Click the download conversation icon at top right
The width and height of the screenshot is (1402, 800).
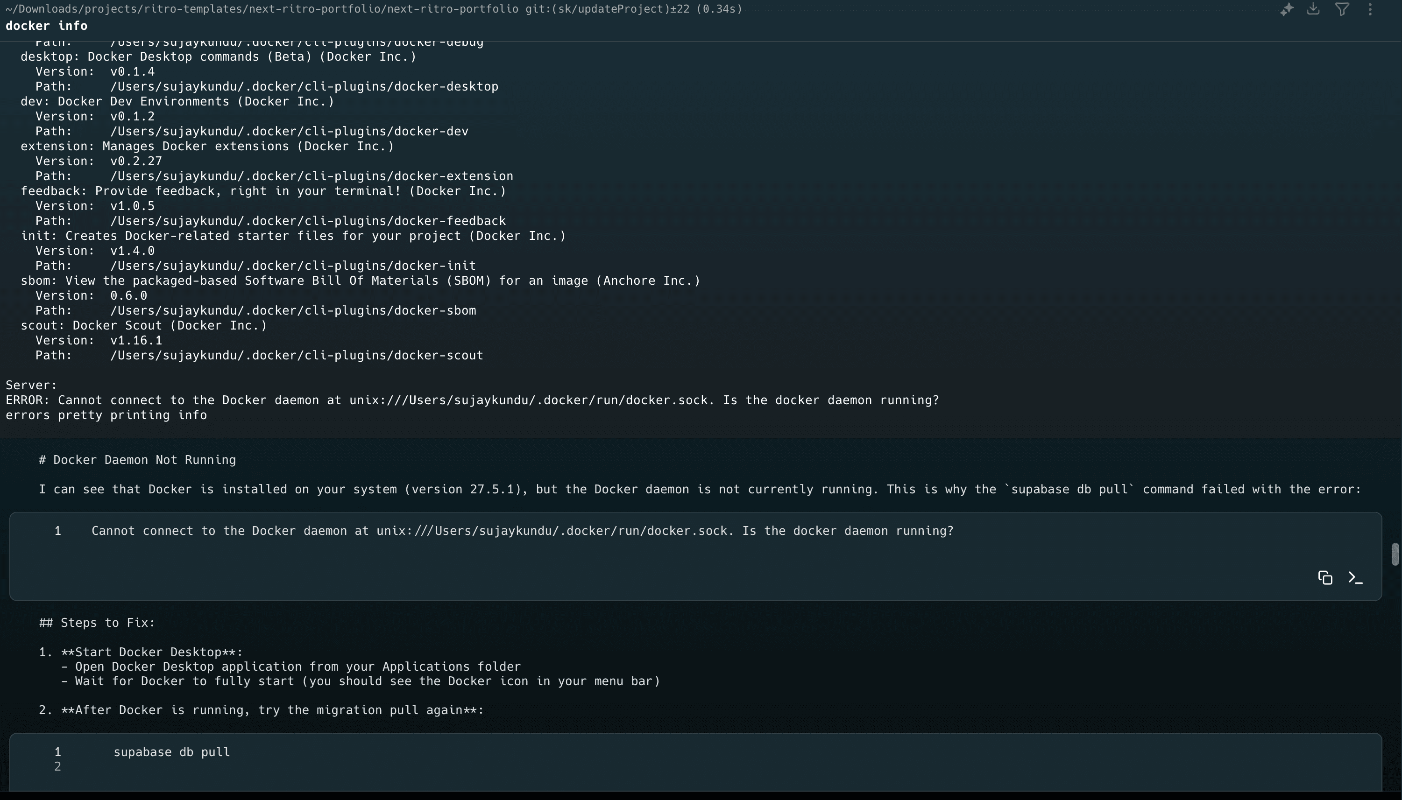(1314, 9)
